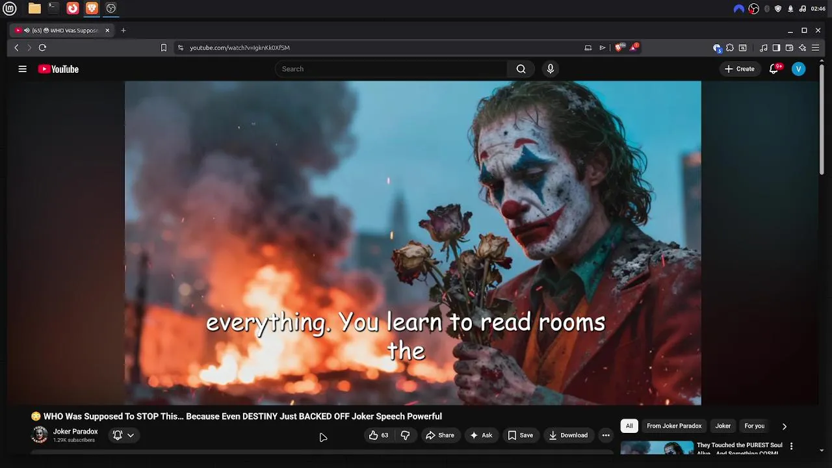Open the browser extensions puzzle icon

(x=730, y=47)
